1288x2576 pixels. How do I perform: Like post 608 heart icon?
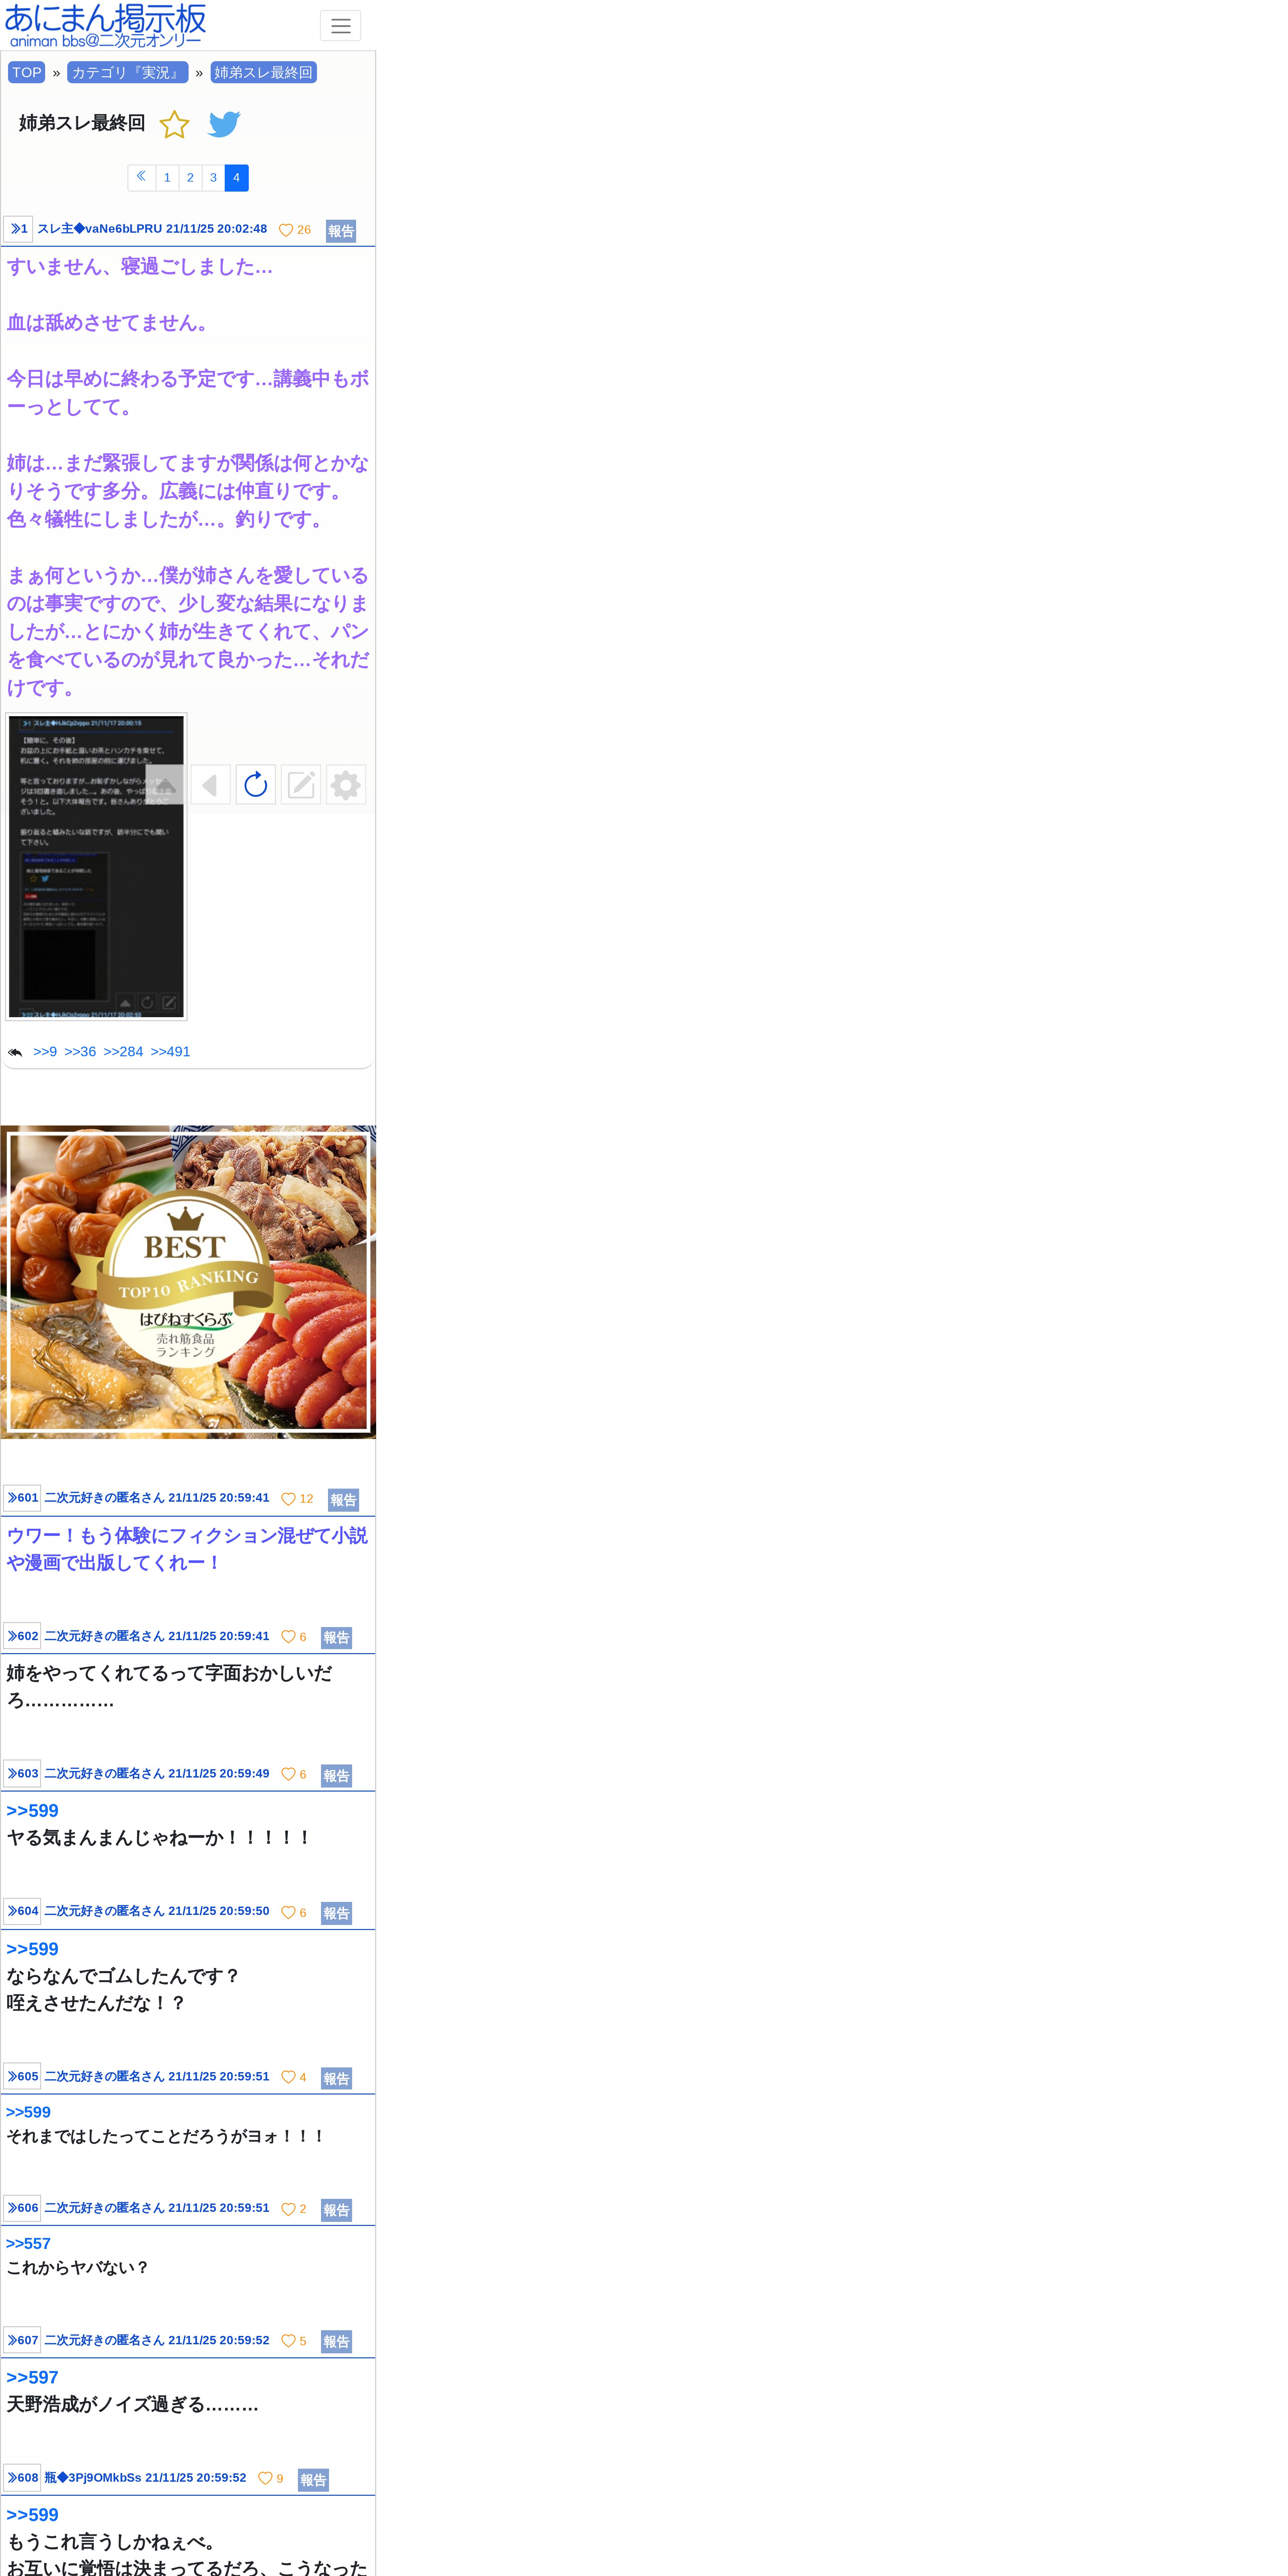click(265, 2478)
